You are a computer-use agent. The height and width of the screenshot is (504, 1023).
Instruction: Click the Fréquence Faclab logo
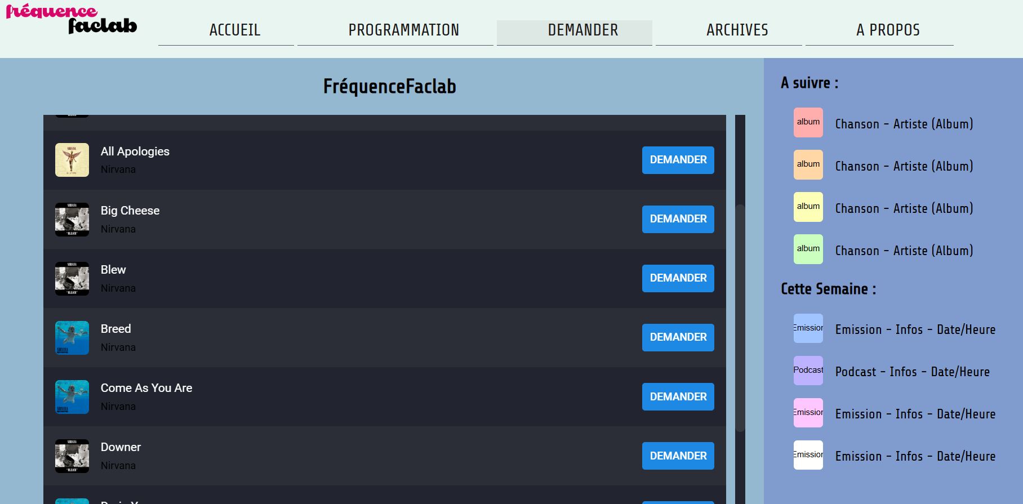coord(72,19)
